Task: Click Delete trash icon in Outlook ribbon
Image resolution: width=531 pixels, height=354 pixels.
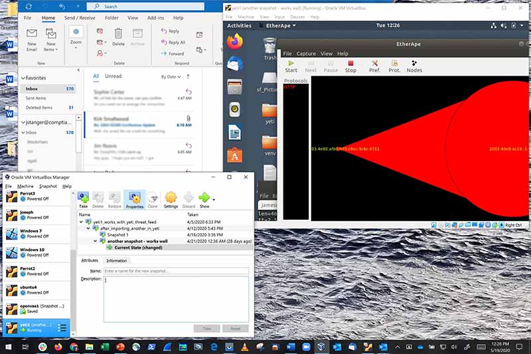Action: click(x=118, y=37)
